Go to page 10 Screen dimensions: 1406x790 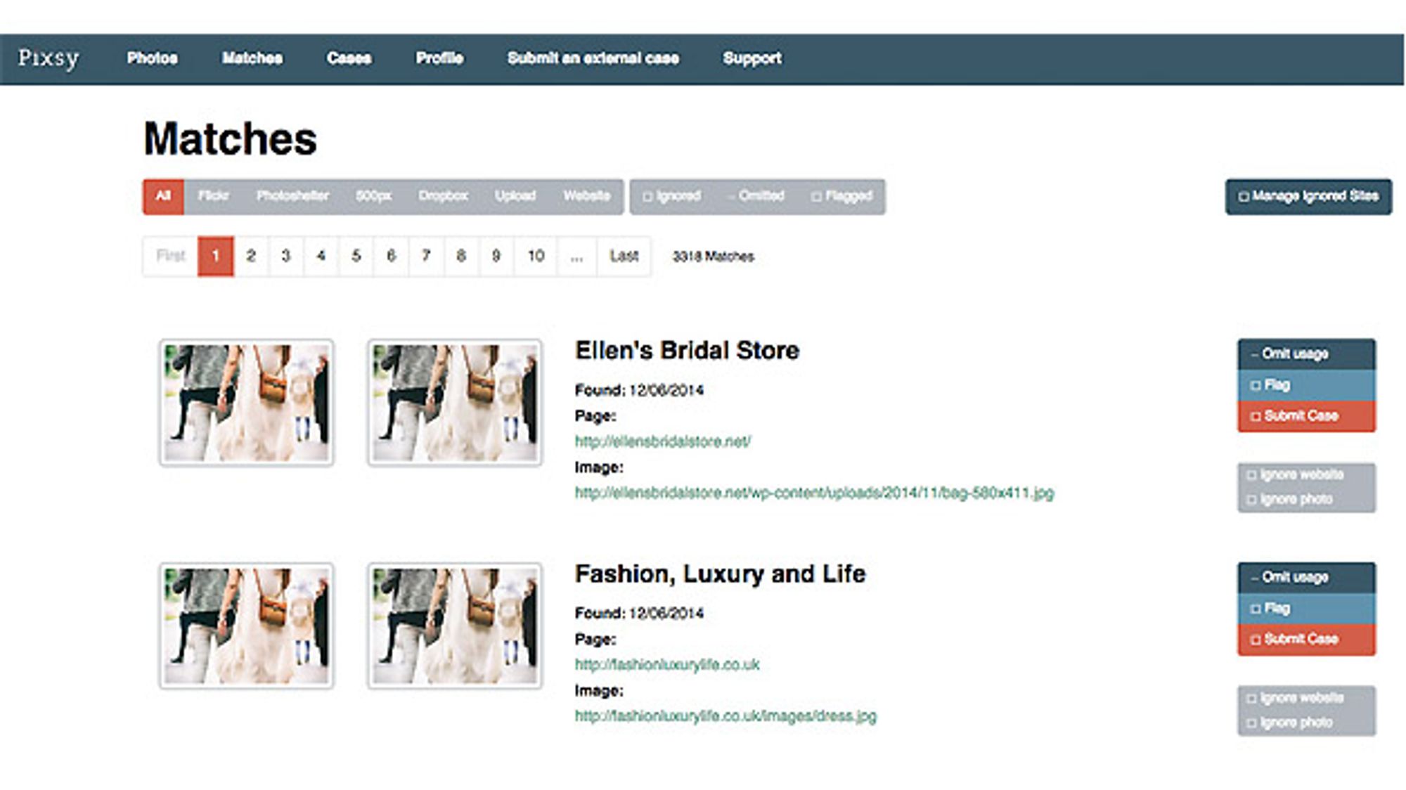(536, 256)
